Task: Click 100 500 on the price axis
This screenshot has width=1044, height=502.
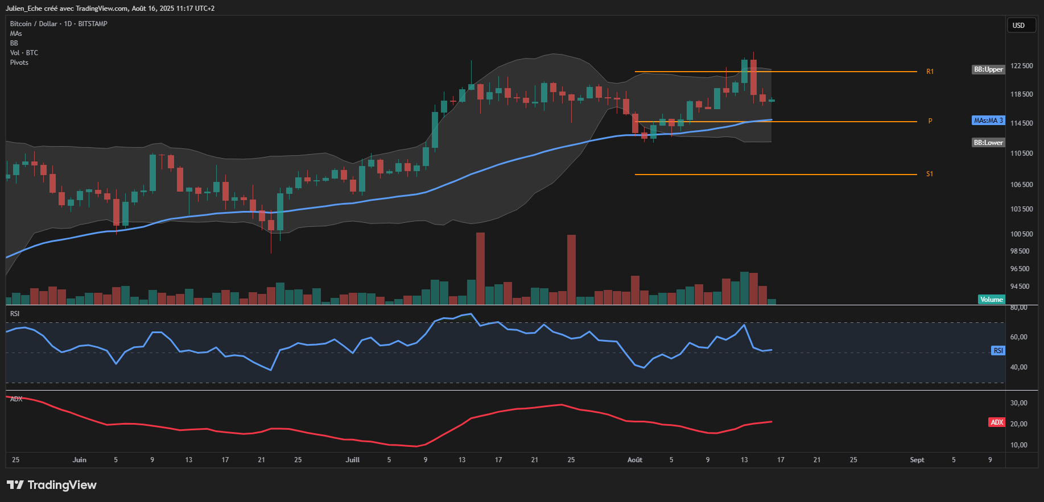Action: click(1022, 234)
